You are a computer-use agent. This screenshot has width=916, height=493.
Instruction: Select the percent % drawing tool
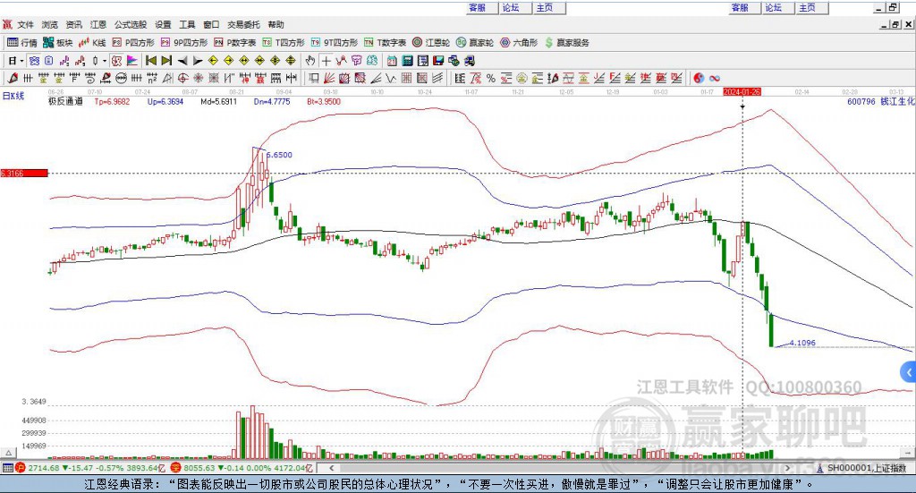click(491, 78)
